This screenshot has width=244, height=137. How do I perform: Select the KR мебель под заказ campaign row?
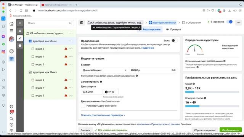pos(50,33)
